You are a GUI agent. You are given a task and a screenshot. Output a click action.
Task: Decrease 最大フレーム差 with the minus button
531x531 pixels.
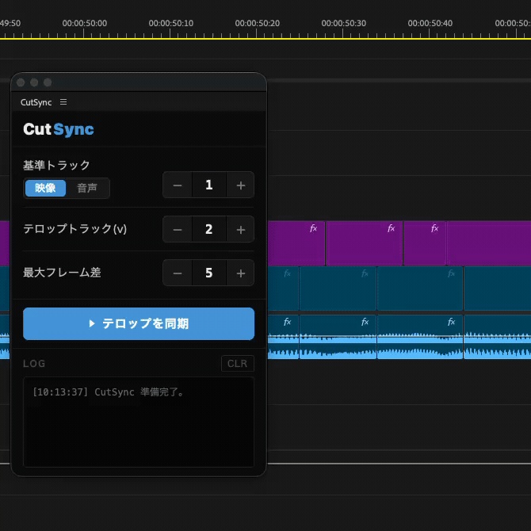pos(178,273)
